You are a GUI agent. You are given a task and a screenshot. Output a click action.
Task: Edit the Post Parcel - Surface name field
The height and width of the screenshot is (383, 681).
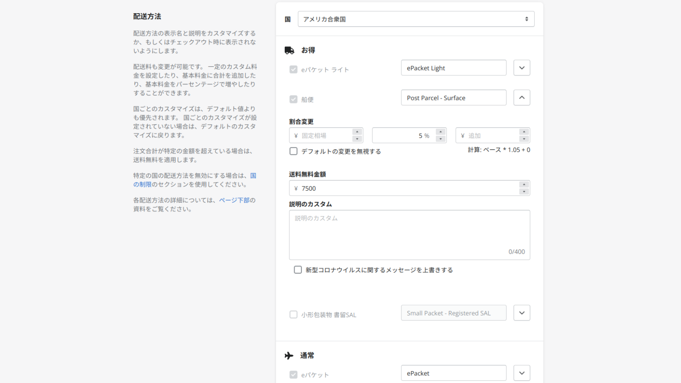coord(454,98)
